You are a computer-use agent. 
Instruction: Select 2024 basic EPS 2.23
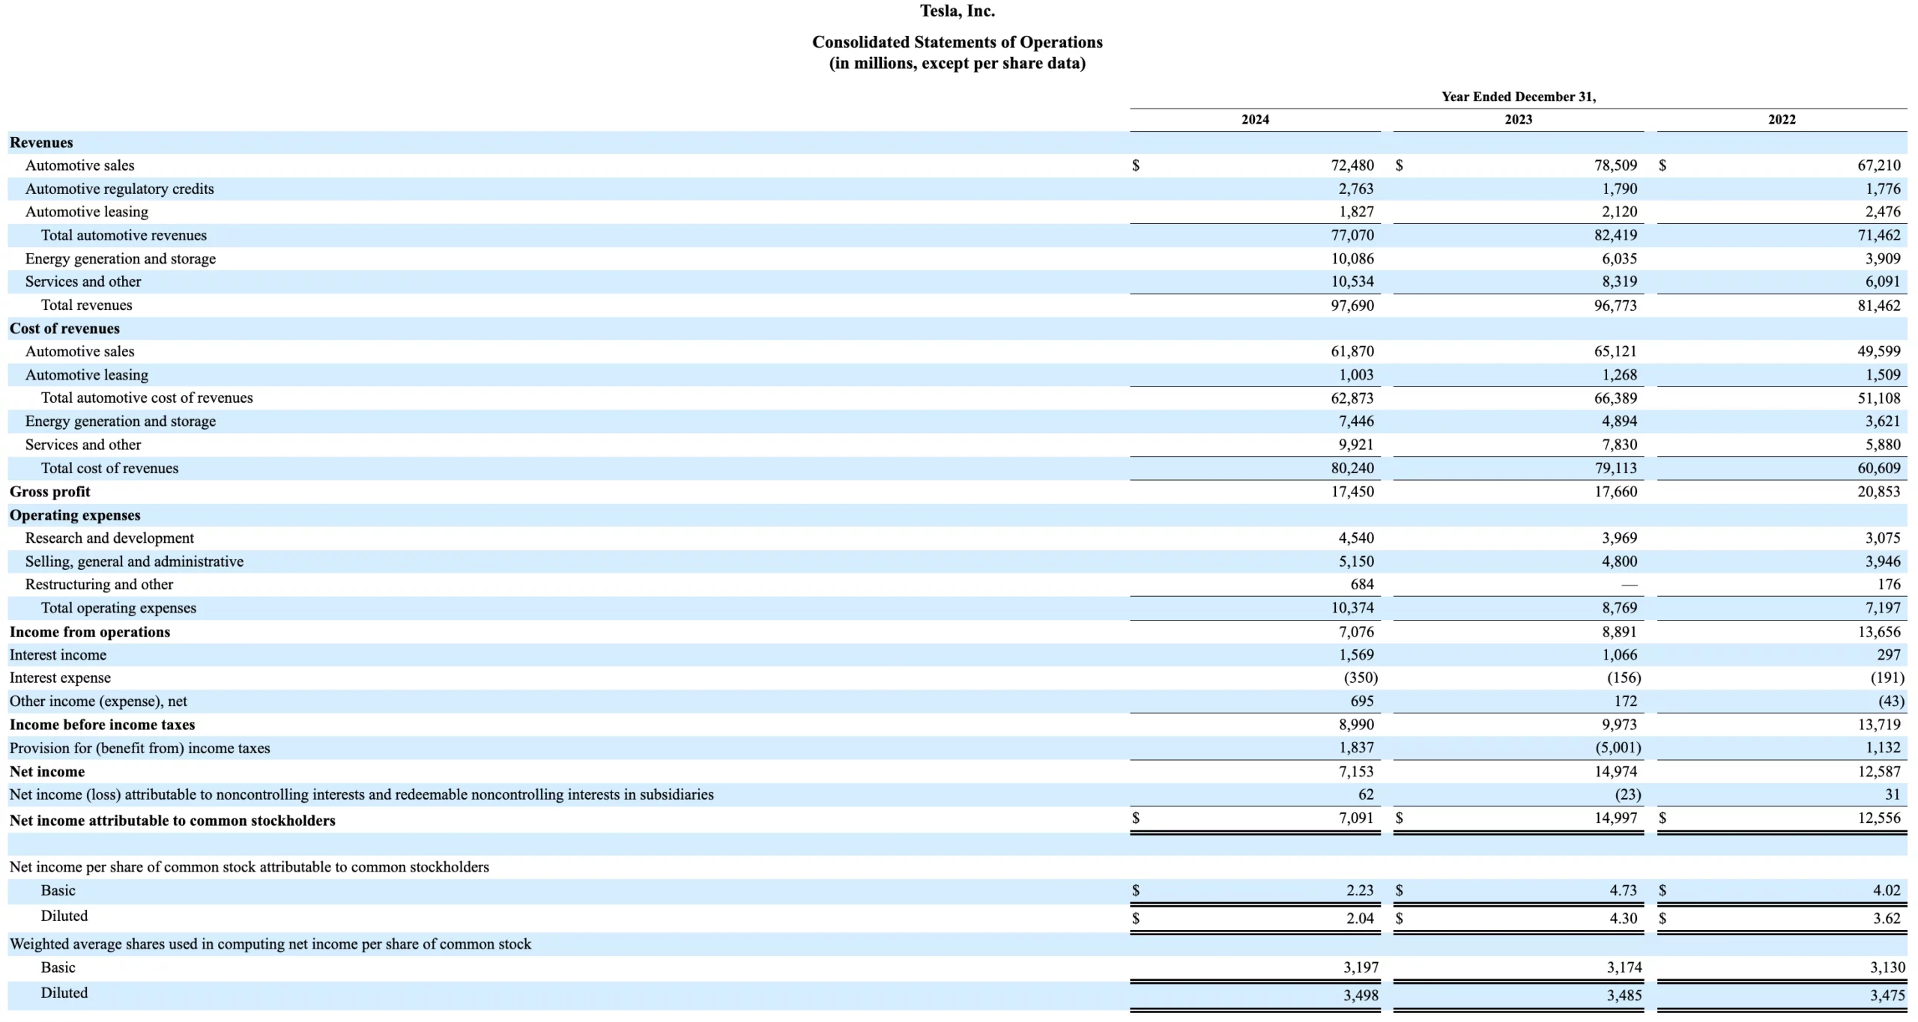(x=1360, y=890)
